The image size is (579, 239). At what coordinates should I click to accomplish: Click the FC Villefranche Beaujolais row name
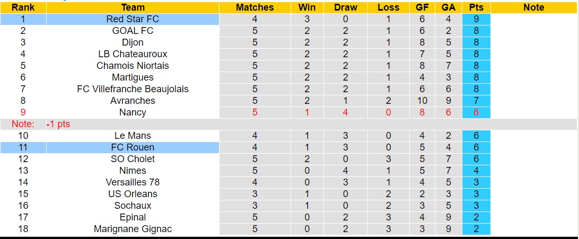[x=133, y=89]
